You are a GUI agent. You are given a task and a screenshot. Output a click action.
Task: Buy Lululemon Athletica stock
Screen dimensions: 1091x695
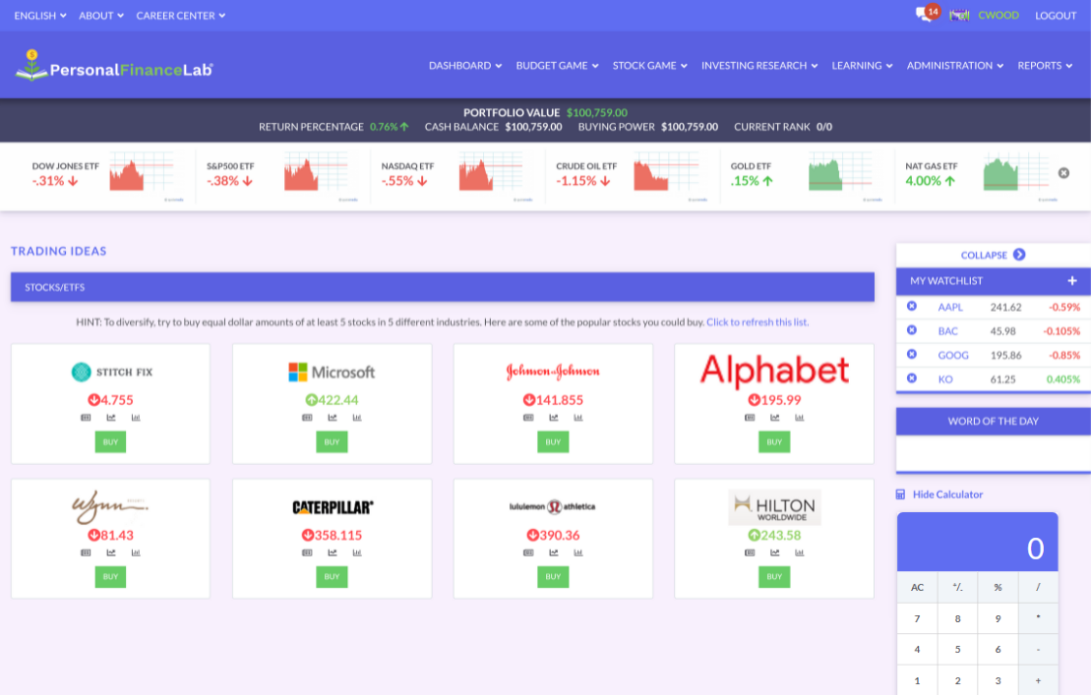[553, 577]
